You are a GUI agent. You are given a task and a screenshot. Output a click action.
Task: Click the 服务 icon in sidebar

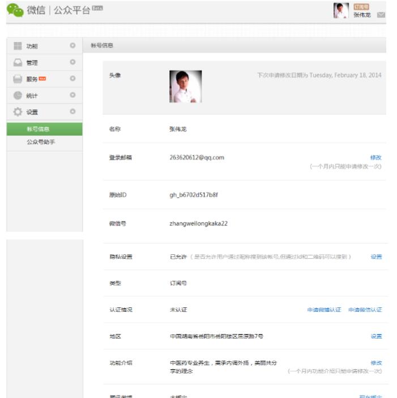point(18,79)
